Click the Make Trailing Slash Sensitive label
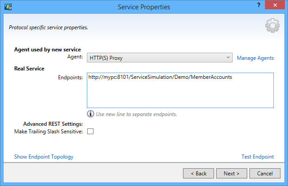Screen dimensions: 288x186 49,132
